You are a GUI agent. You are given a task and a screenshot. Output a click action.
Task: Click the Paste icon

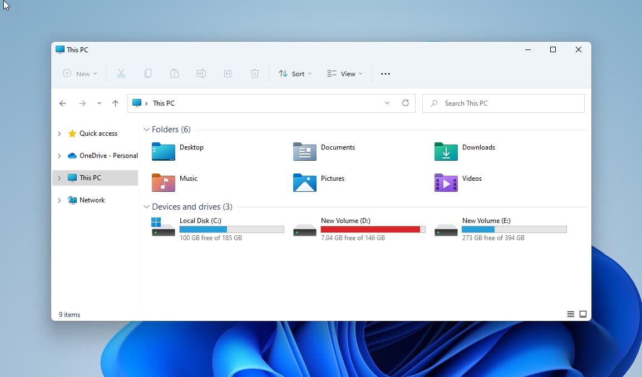pyautogui.click(x=175, y=73)
